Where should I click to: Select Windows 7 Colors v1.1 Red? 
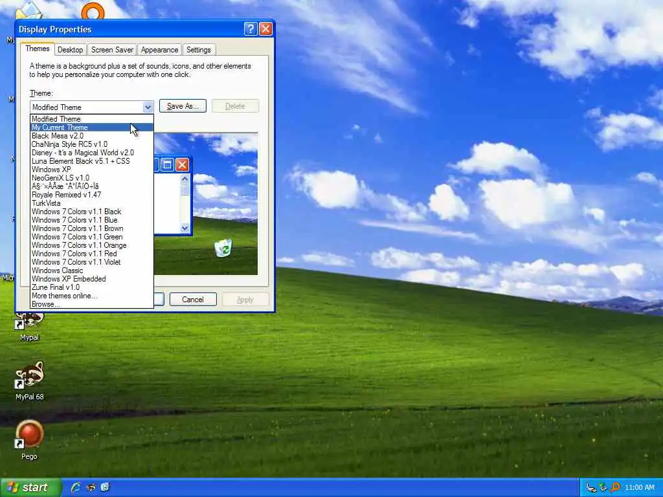pos(92,254)
